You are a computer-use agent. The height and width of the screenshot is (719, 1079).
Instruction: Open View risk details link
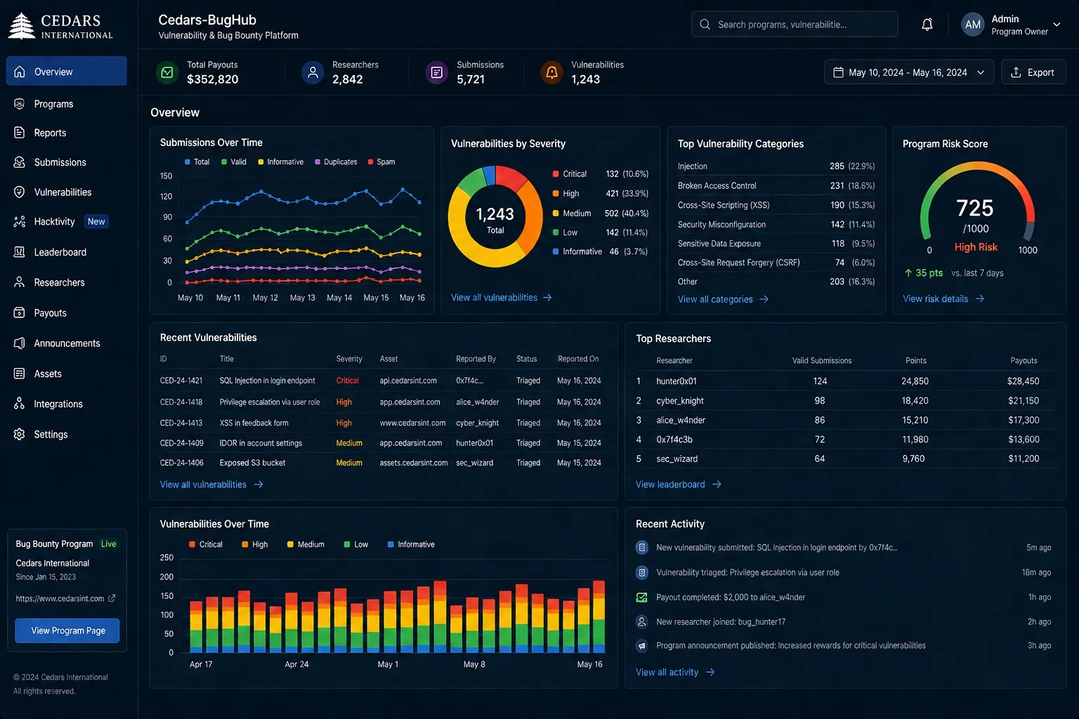point(943,299)
